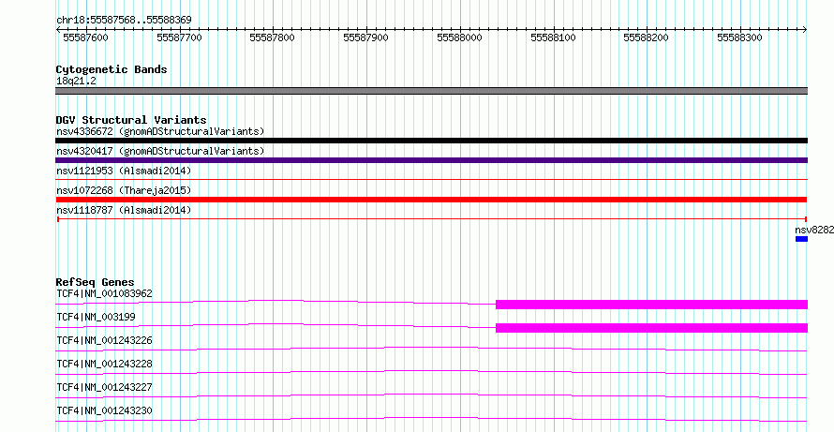Click the intron line of TCF4|NM_001243227

tap(431, 395)
